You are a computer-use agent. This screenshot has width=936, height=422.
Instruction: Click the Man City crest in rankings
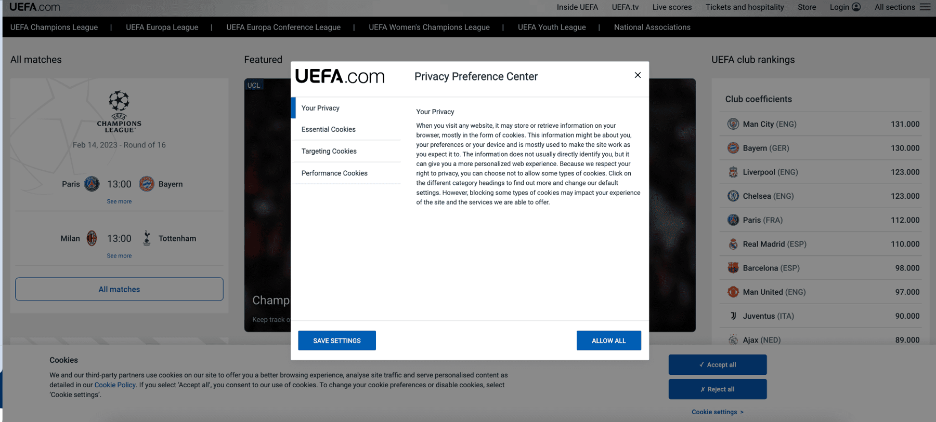(x=733, y=124)
